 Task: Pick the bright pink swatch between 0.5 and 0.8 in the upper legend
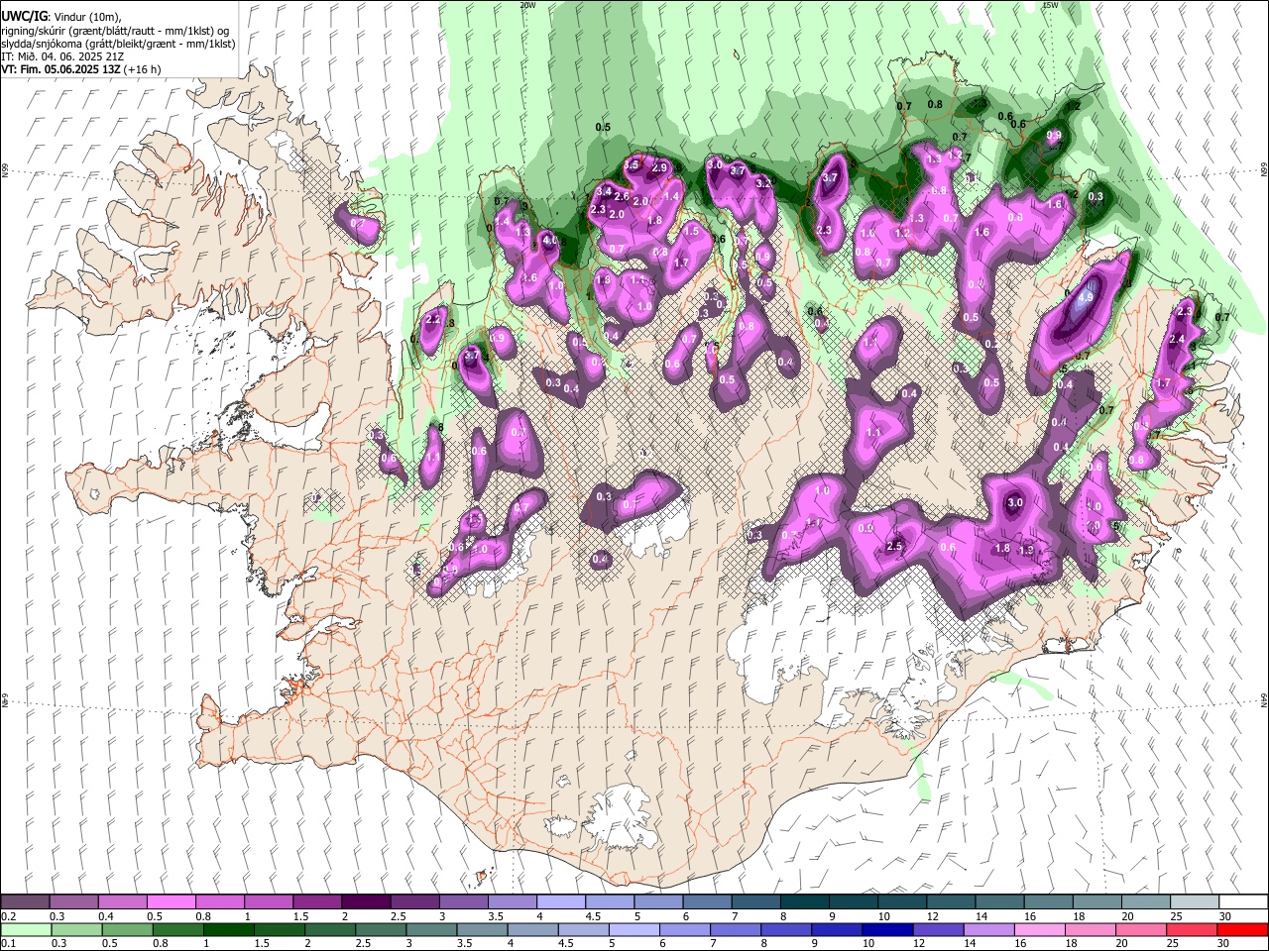[x=171, y=902]
